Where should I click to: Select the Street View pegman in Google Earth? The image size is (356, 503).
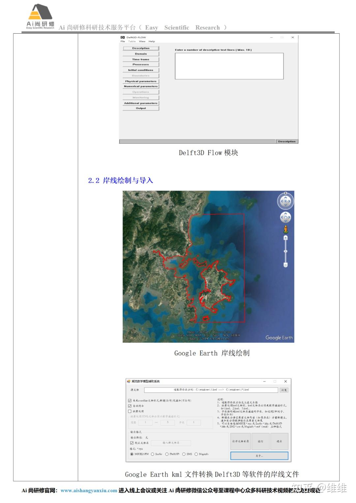(x=285, y=229)
